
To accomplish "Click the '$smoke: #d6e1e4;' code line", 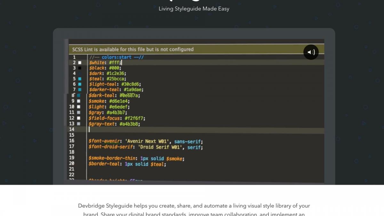I will (109, 101).
